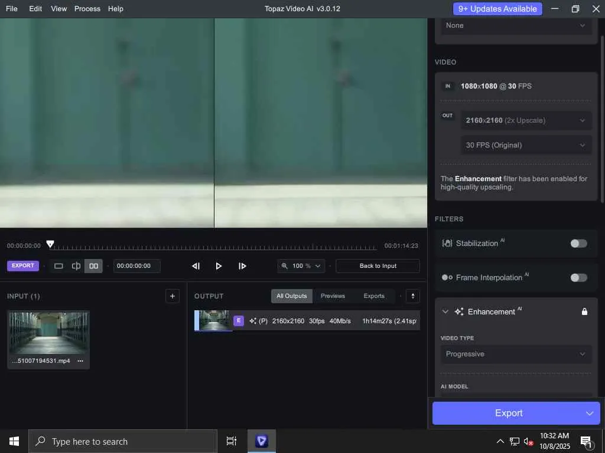Open the Edit menu
The width and height of the screenshot is (605, 453).
[x=35, y=8]
